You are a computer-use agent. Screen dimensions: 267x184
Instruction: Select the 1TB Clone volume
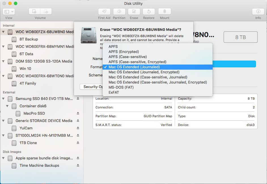click(x=28, y=143)
